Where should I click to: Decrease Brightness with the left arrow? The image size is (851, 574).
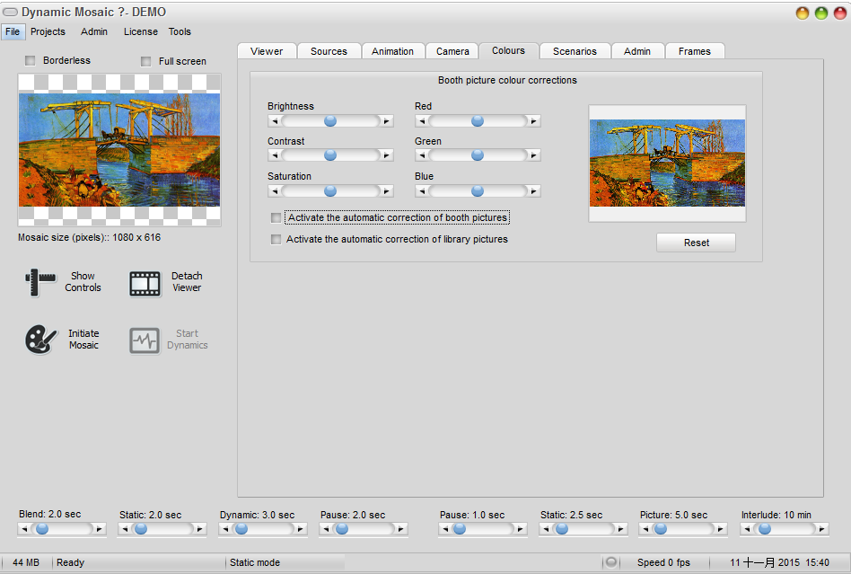(275, 121)
